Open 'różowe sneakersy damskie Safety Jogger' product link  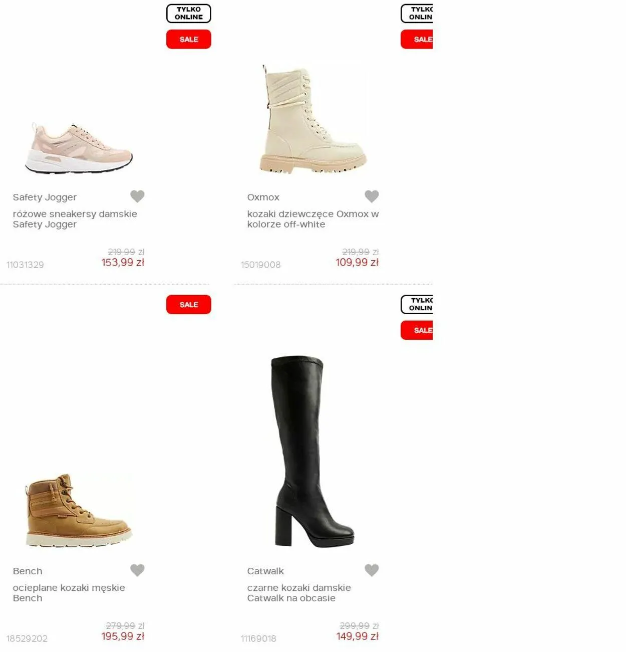tap(75, 219)
